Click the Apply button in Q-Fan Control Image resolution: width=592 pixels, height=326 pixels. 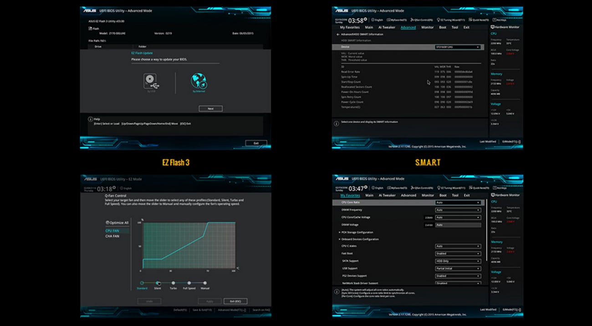pos(209,301)
